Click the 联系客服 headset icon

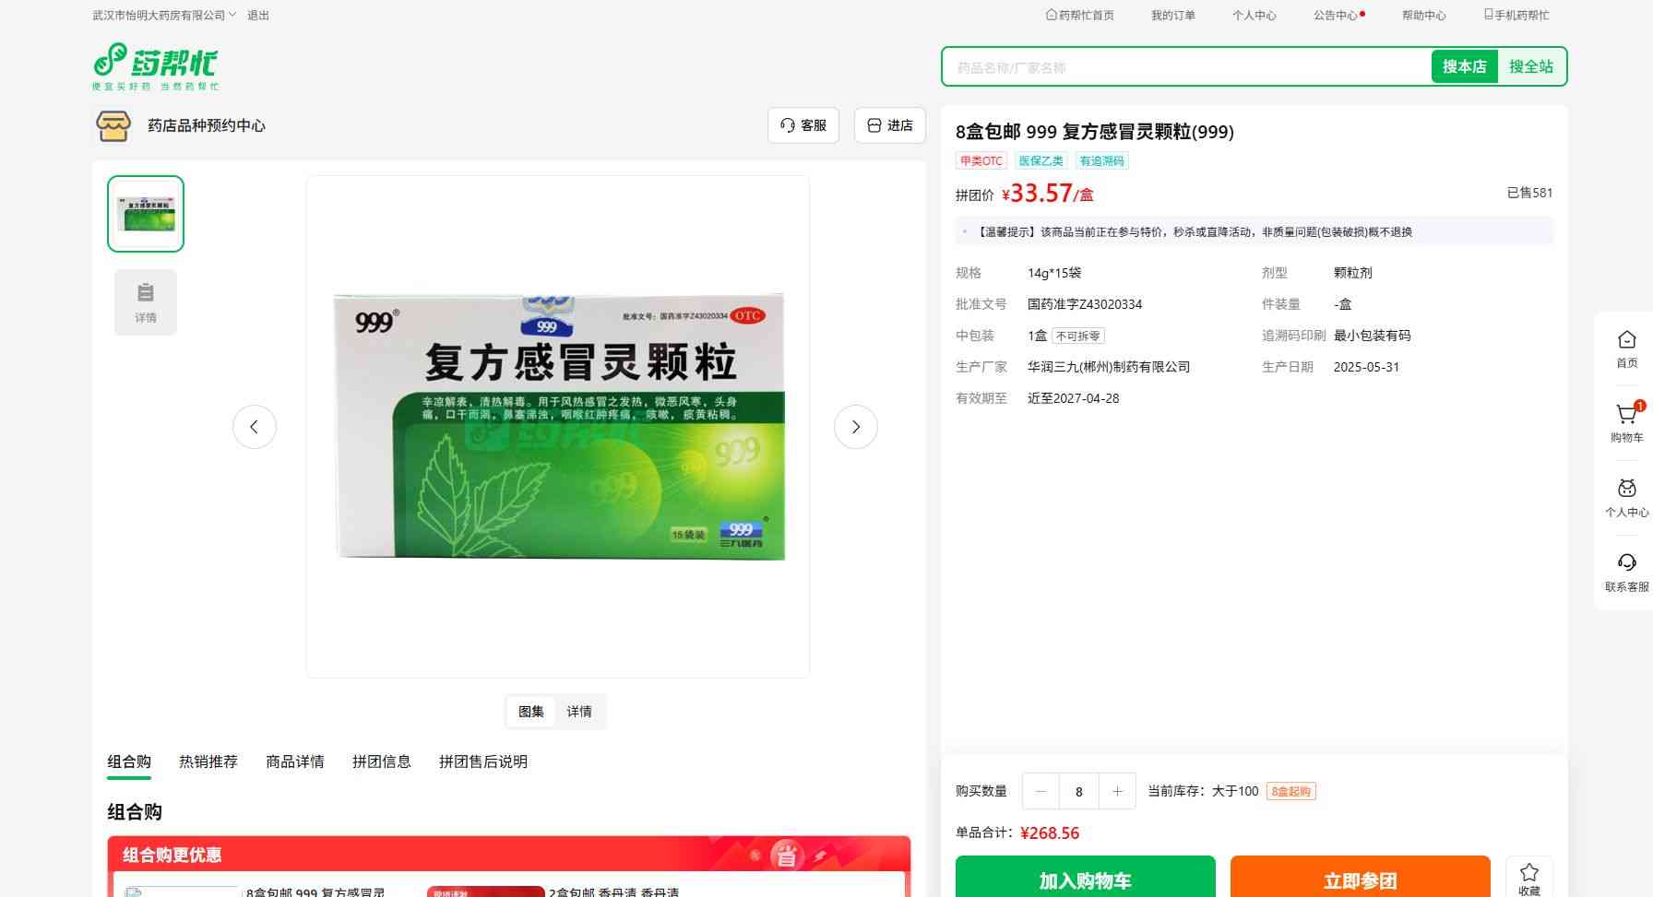click(1626, 563)
